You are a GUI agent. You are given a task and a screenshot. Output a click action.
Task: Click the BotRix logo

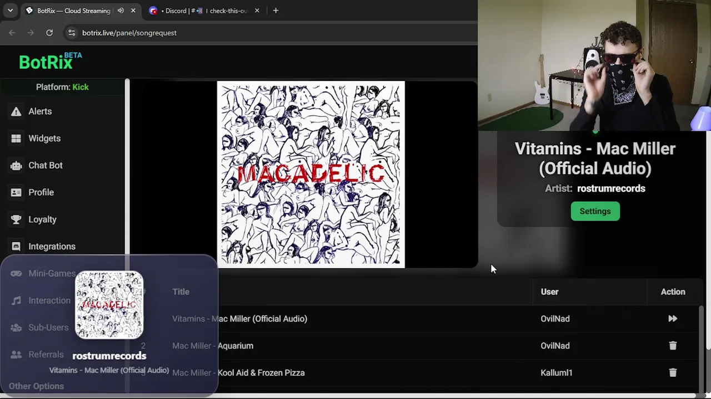[x=50, y=62]
